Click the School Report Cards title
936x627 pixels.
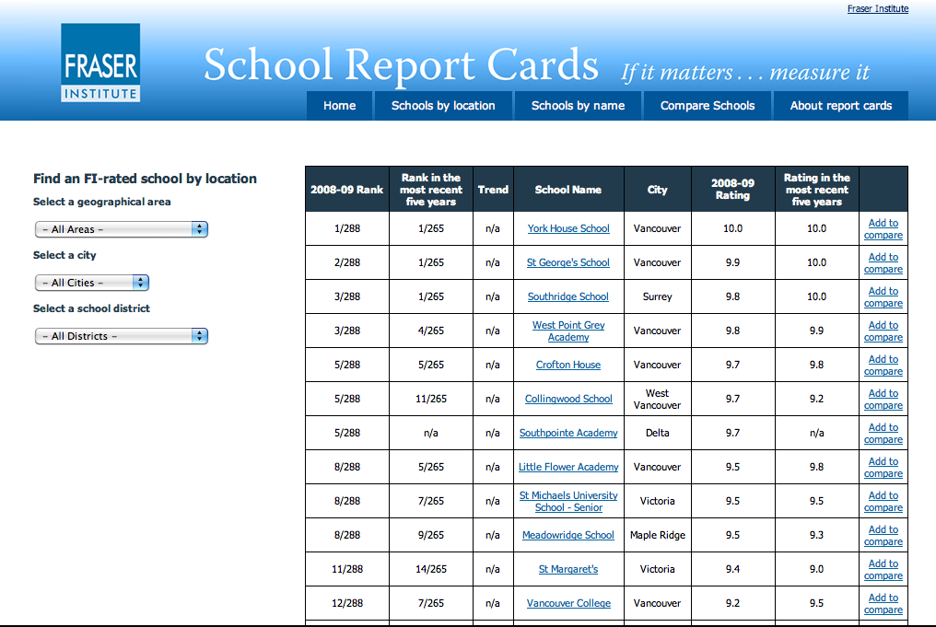(x=401, y=65)
